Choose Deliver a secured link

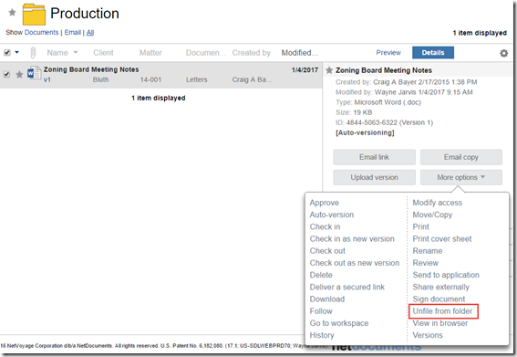coord(346,287)
